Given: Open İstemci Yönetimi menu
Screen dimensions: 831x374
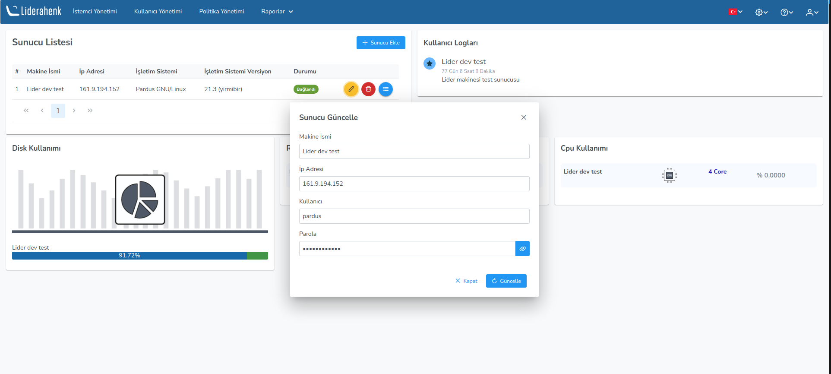Looking at the screenshot, I should (x=95, y=11).
